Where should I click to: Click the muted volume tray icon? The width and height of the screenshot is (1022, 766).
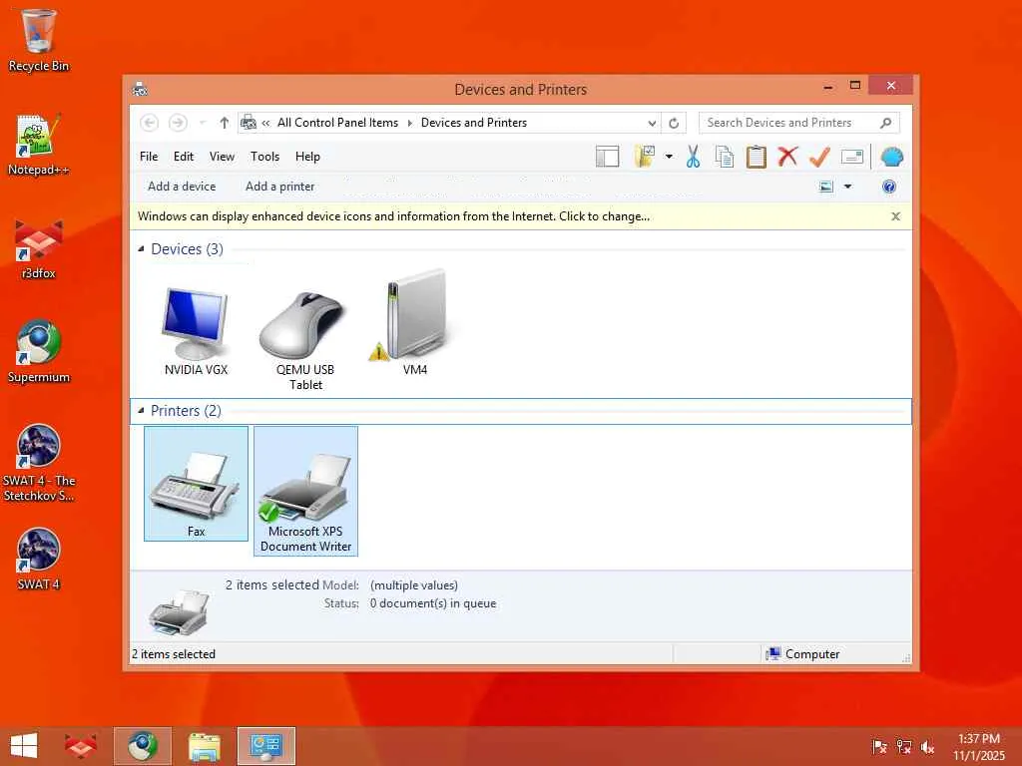[x=927, y=747]
